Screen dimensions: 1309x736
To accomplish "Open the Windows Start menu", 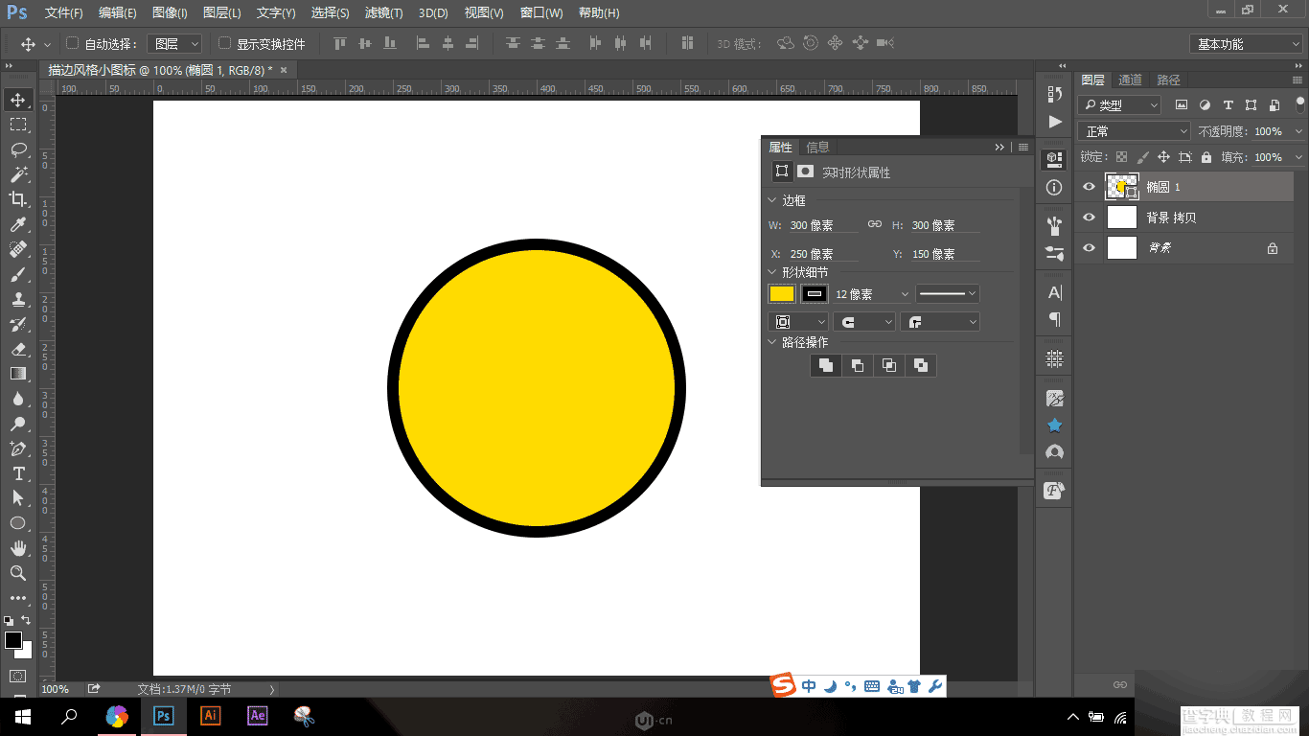I will 23,716.
